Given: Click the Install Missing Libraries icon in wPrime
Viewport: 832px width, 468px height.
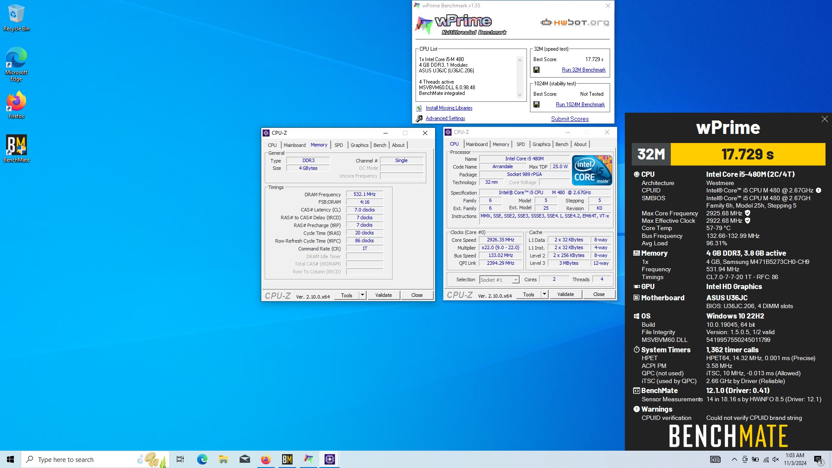Looking at the screenshot, I should point(419,108).
